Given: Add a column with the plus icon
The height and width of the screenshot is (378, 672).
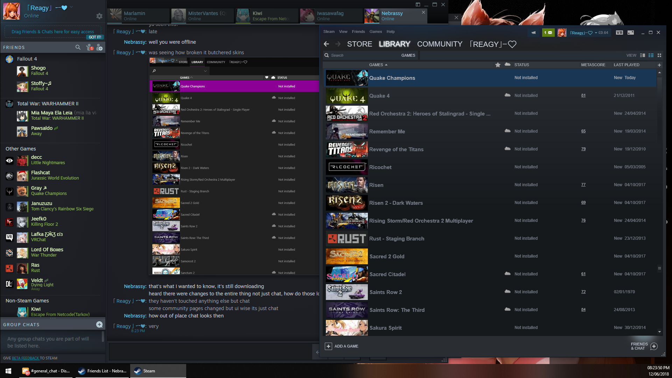Looking at the screenshot, I should (x=659, y=65).
